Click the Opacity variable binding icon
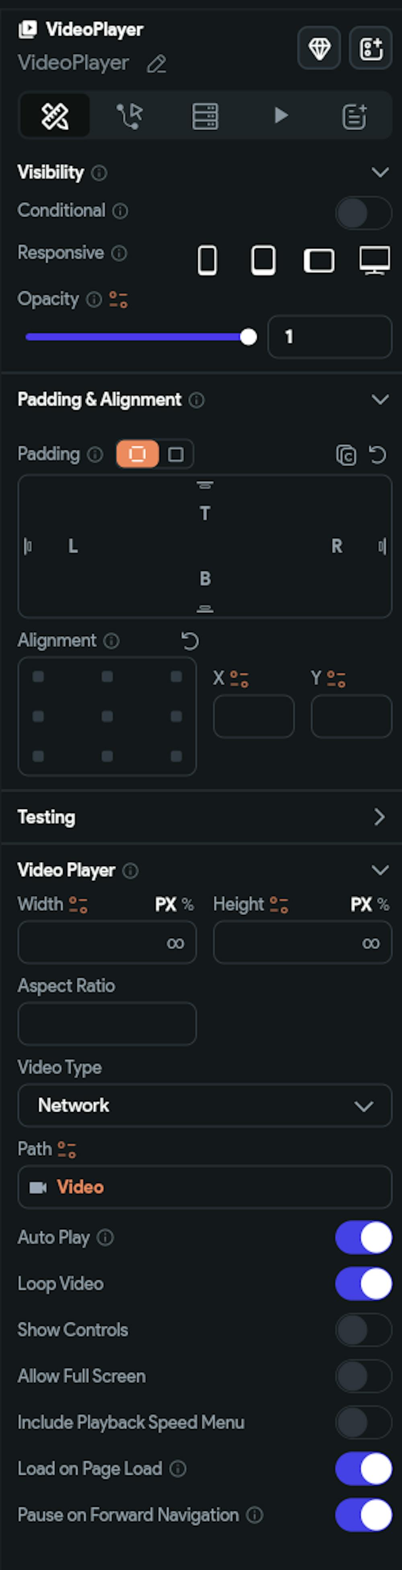Viewport: 402px width, 1570px height. tap(119, 299)
